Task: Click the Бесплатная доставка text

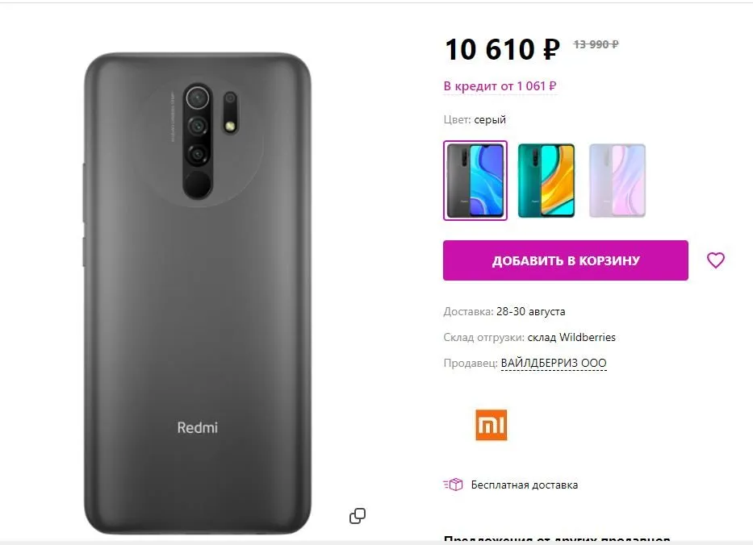Action: point(525,485)
